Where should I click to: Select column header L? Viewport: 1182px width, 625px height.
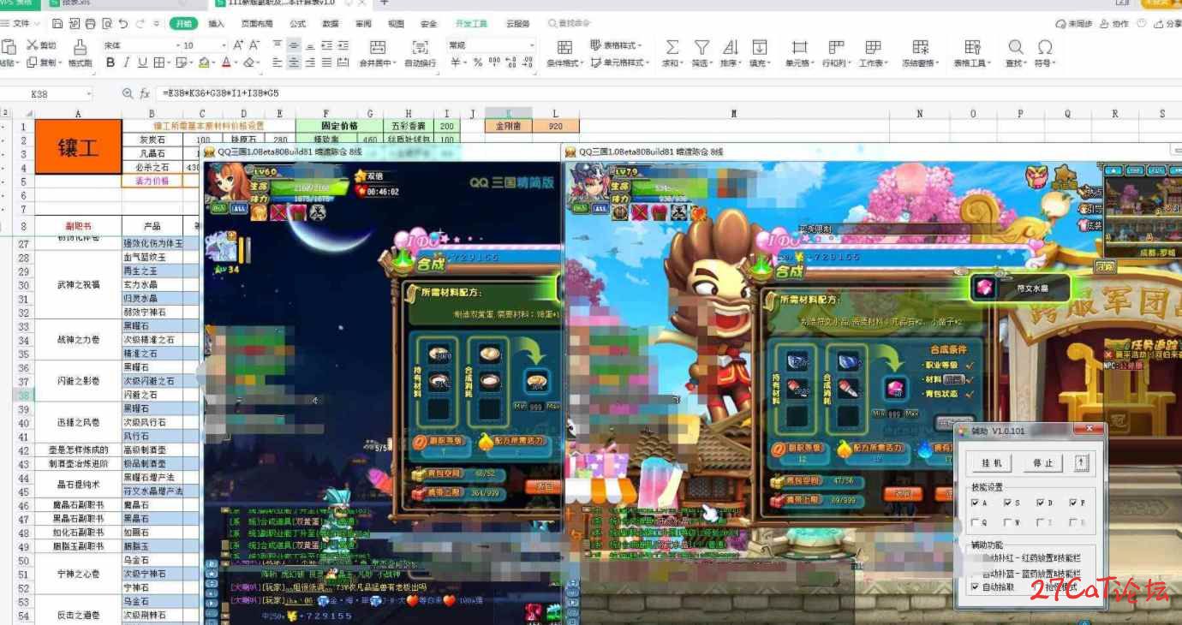555,113
